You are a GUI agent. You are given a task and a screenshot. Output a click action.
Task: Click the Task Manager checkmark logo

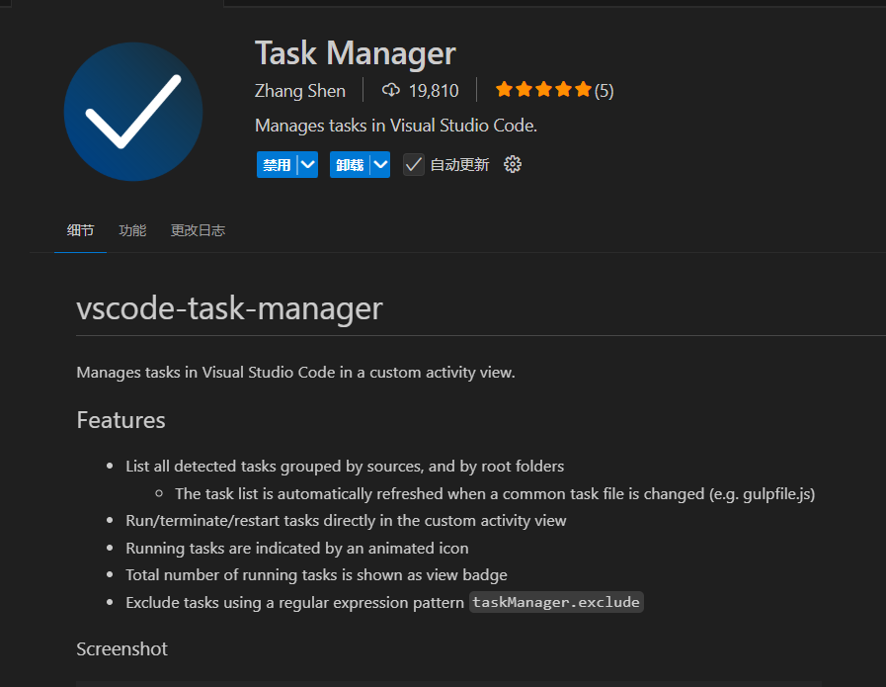[x=133, y=112]
